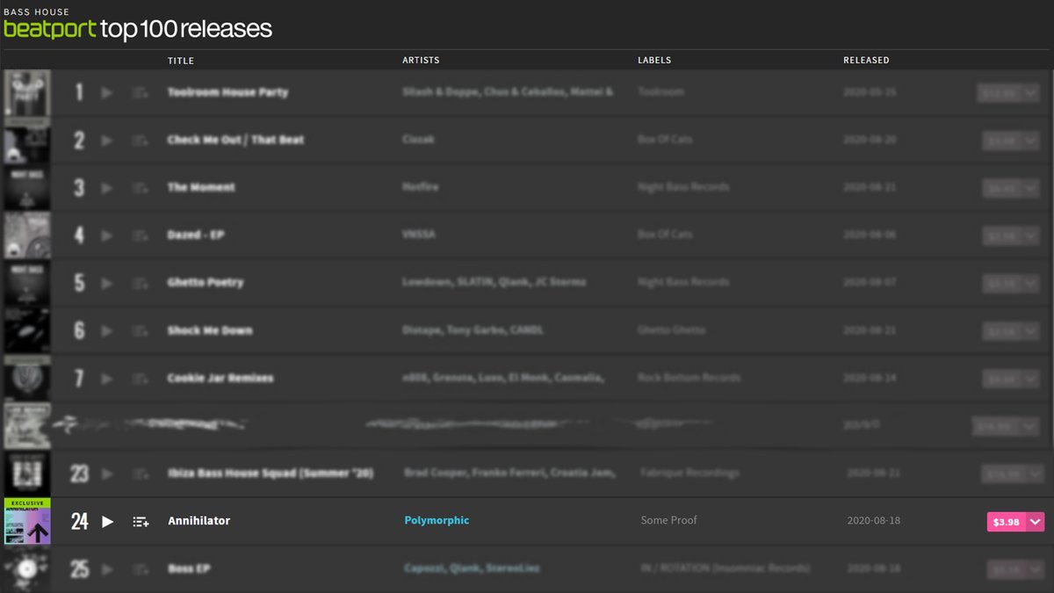This screenshot has height=593, width=1054.
Task: Expand price dropdown for Check Me Out row
Action: 1032,141
